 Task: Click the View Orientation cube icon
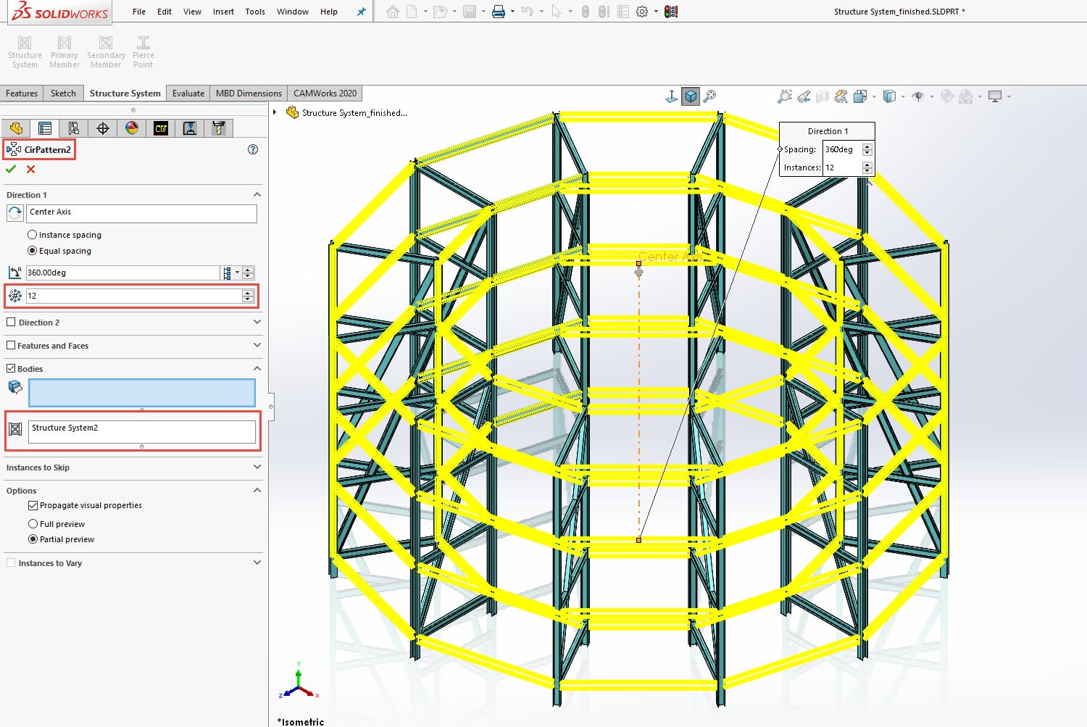pyautogui.click(x=861, y=96)
